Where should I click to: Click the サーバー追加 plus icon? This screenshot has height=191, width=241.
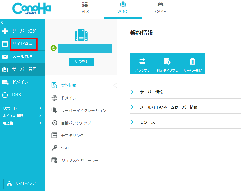(x=5, y=31)
